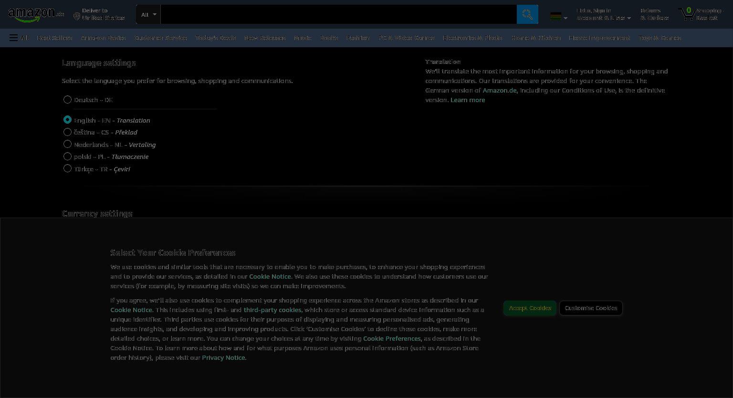Image resolution: width=733 pixels, height=398 pixels.
Task: Open Amazon Basics nav item
Action: pos(104,38)
